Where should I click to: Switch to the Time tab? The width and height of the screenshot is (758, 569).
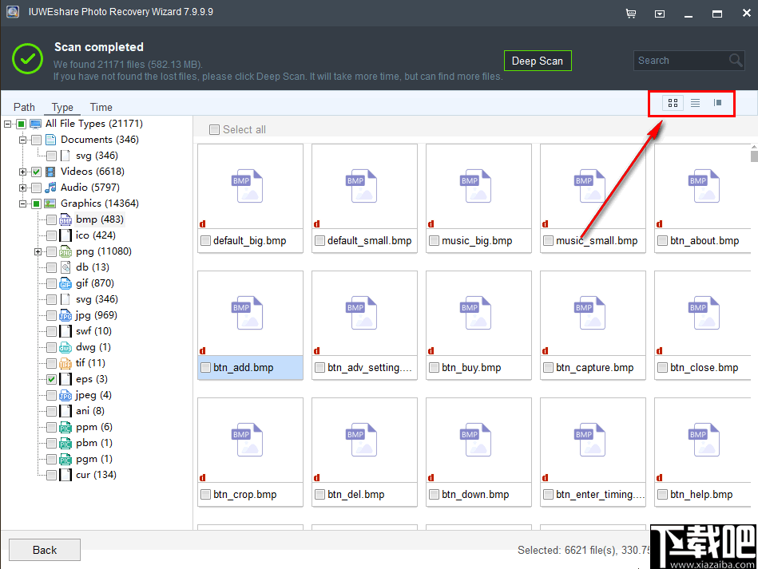point(101,106)
